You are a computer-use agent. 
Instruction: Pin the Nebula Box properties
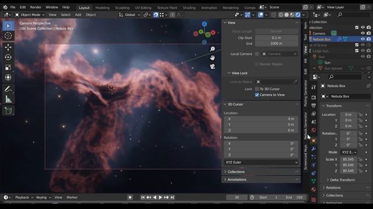tap(368, 86)
